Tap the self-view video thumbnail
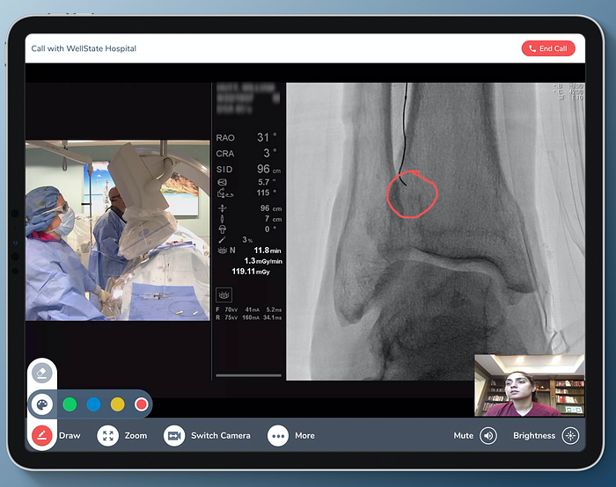 tap(529, 385)
